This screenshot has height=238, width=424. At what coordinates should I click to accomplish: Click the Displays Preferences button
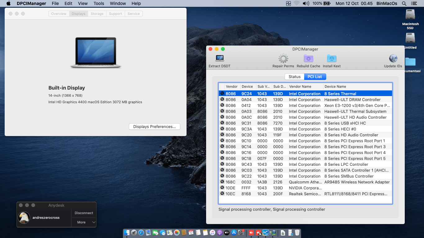[154, 126]
